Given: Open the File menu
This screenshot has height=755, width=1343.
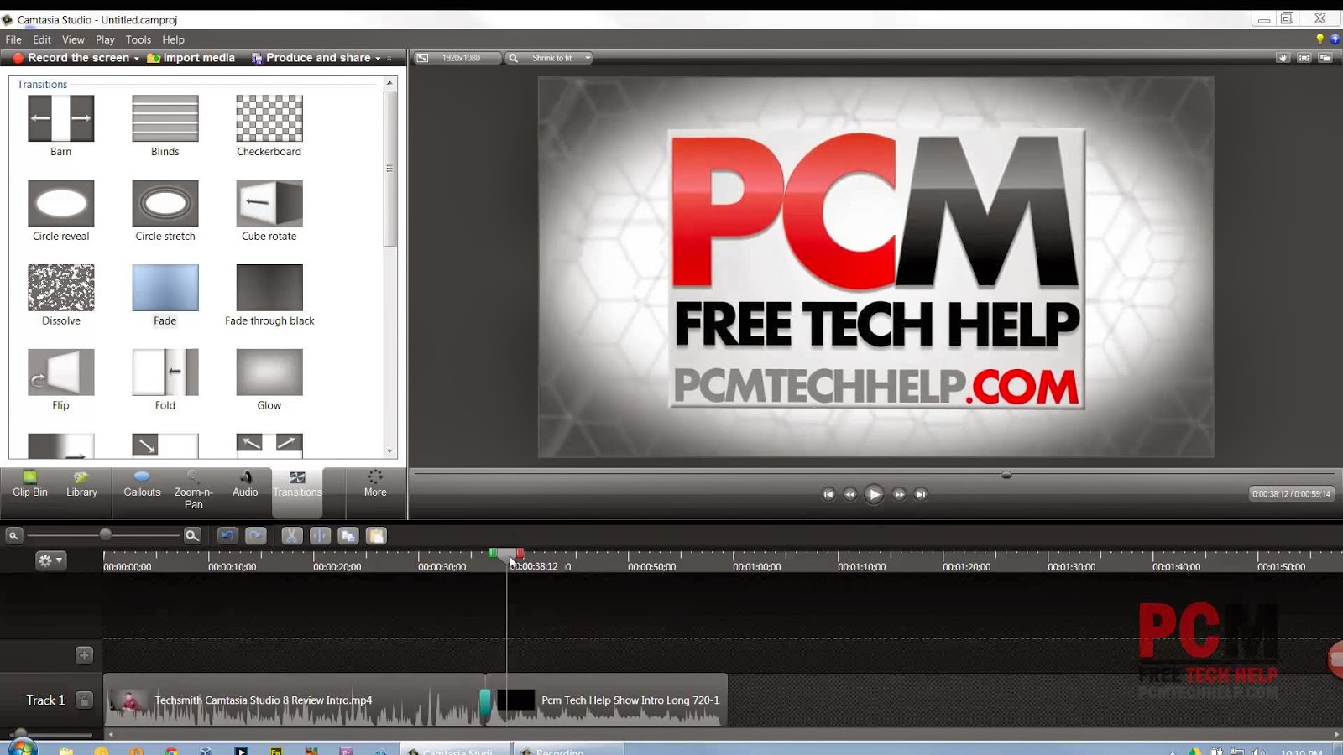Looking at the screenshot, I should point(13,39).
